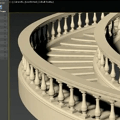Open the User Defined viewport label menu
The width and height of the screenshot is (120, 120).
pos(31,2)
